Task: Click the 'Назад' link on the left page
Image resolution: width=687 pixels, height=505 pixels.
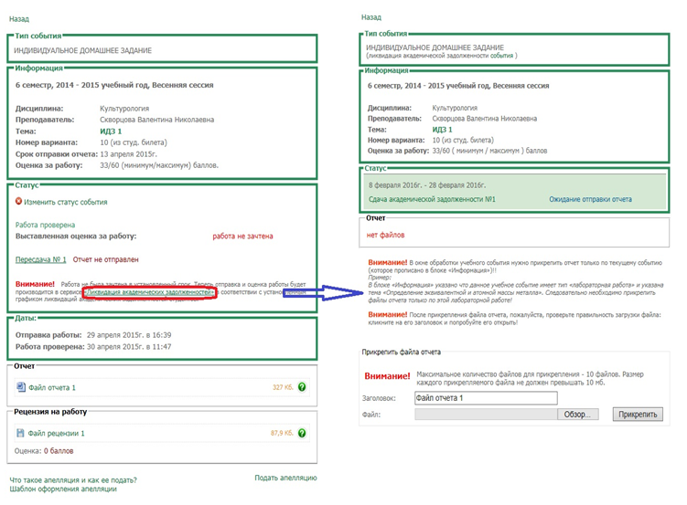Action: [x=19, y=18]
